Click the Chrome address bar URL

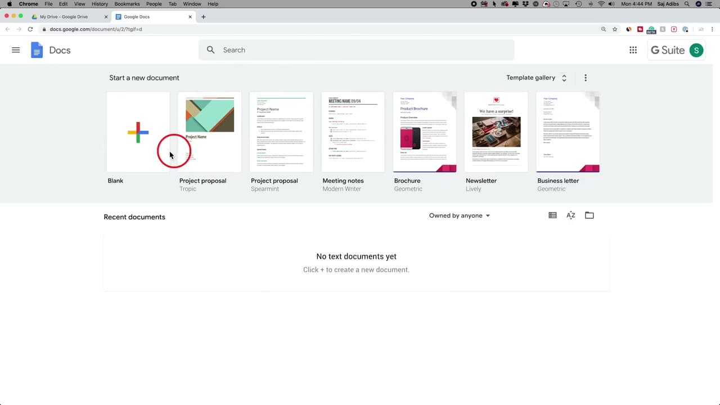pos(96,29)
